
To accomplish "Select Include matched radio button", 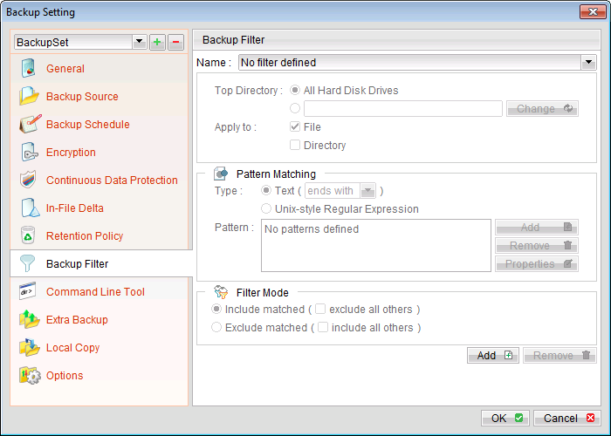I will pyautogui.click(x=216, y=309).
